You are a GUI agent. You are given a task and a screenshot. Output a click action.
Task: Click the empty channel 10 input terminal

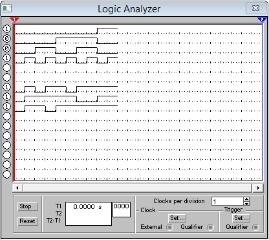tap(6, 116)
